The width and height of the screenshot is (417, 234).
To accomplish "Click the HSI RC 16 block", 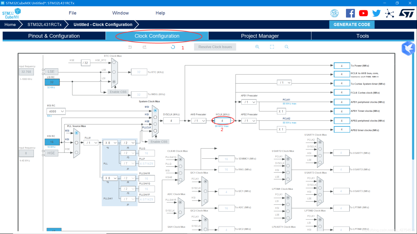I will [52, 142].
